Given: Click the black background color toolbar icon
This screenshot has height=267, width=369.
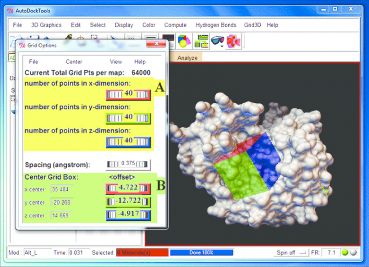Looking at the screenshot, I should [168, 41].
